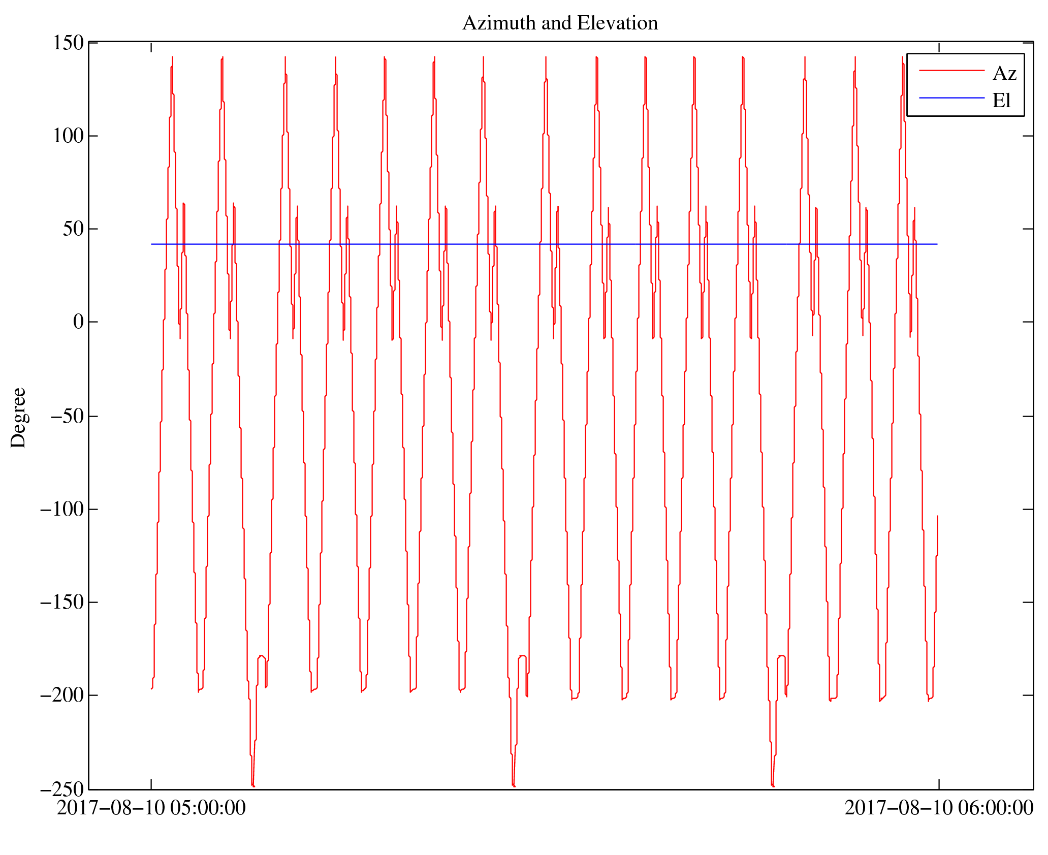Click the x-axis label '2017-08-10 05:00:00'

(151, 808)
